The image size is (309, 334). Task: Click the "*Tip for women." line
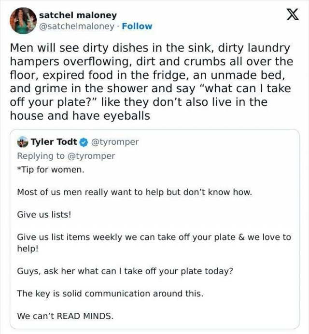tap(51, 170)
